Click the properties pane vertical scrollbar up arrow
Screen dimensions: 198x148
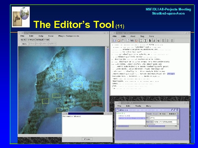pyautogui.click(x=178, y=113)
